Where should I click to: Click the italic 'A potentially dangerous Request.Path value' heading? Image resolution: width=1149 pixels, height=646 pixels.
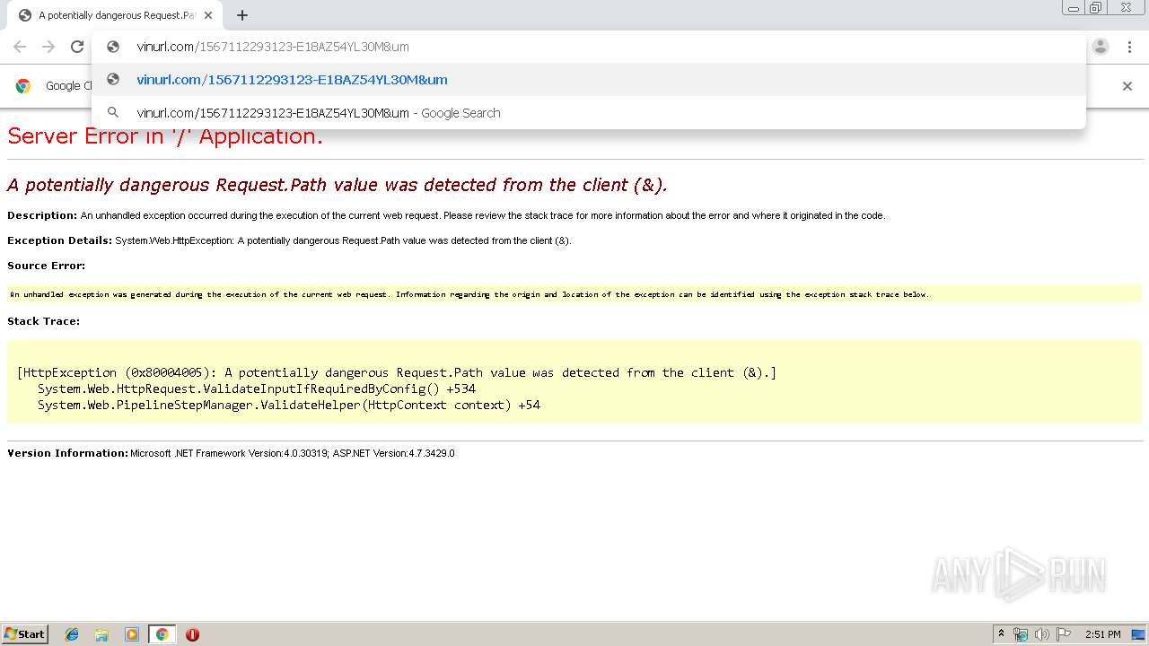pos(338,185)
